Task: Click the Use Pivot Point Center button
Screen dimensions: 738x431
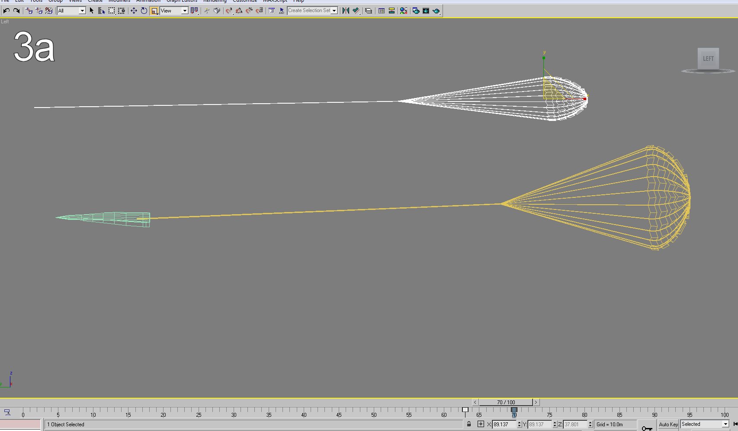Action: coord(194,11)
